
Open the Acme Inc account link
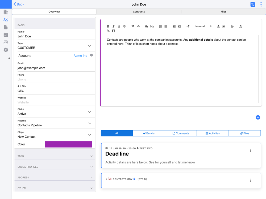(x=80, y=56)
